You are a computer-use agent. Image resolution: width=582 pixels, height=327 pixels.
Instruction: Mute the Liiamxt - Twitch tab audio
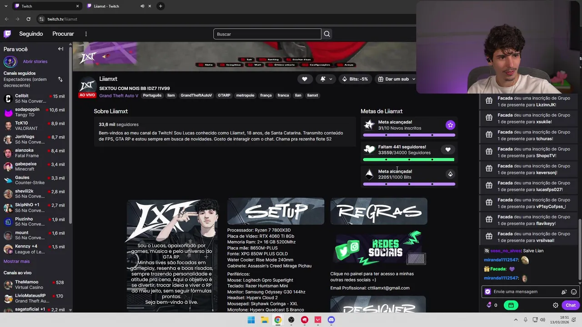tap(142, 6)
